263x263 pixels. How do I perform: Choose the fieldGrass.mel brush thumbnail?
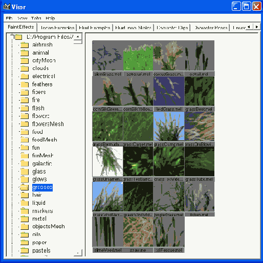click(x=169, y=91)
